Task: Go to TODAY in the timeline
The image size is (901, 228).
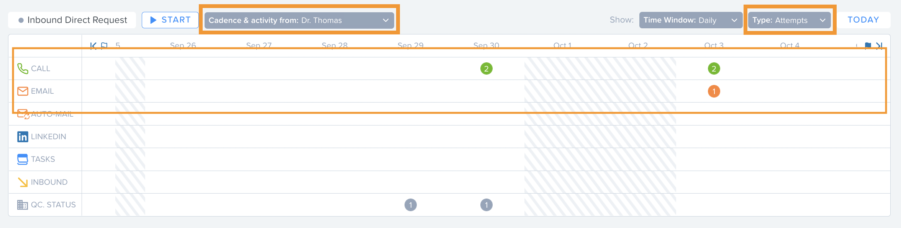Action: point(863,20)
